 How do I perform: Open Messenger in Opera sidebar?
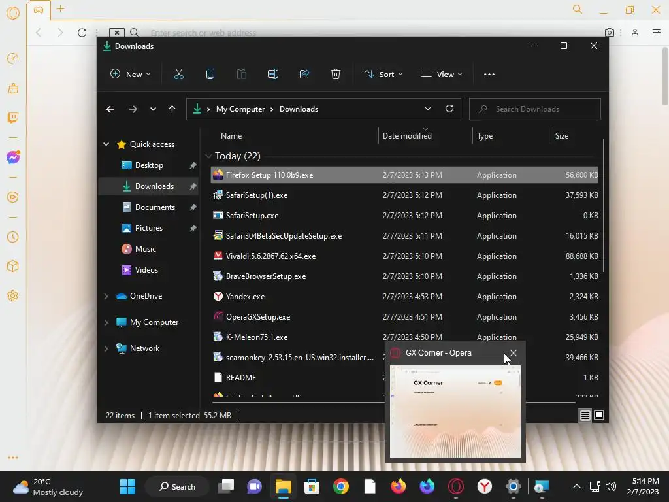[13, 158]
